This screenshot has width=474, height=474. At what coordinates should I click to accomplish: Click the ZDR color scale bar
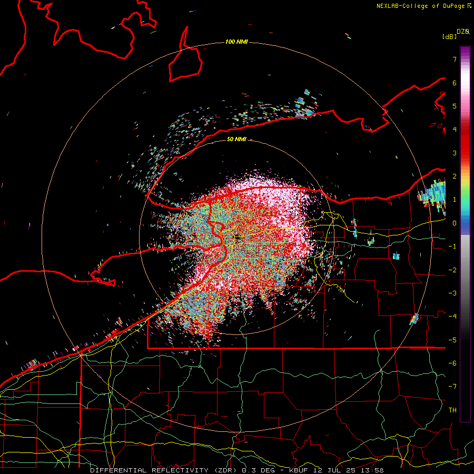465,234
